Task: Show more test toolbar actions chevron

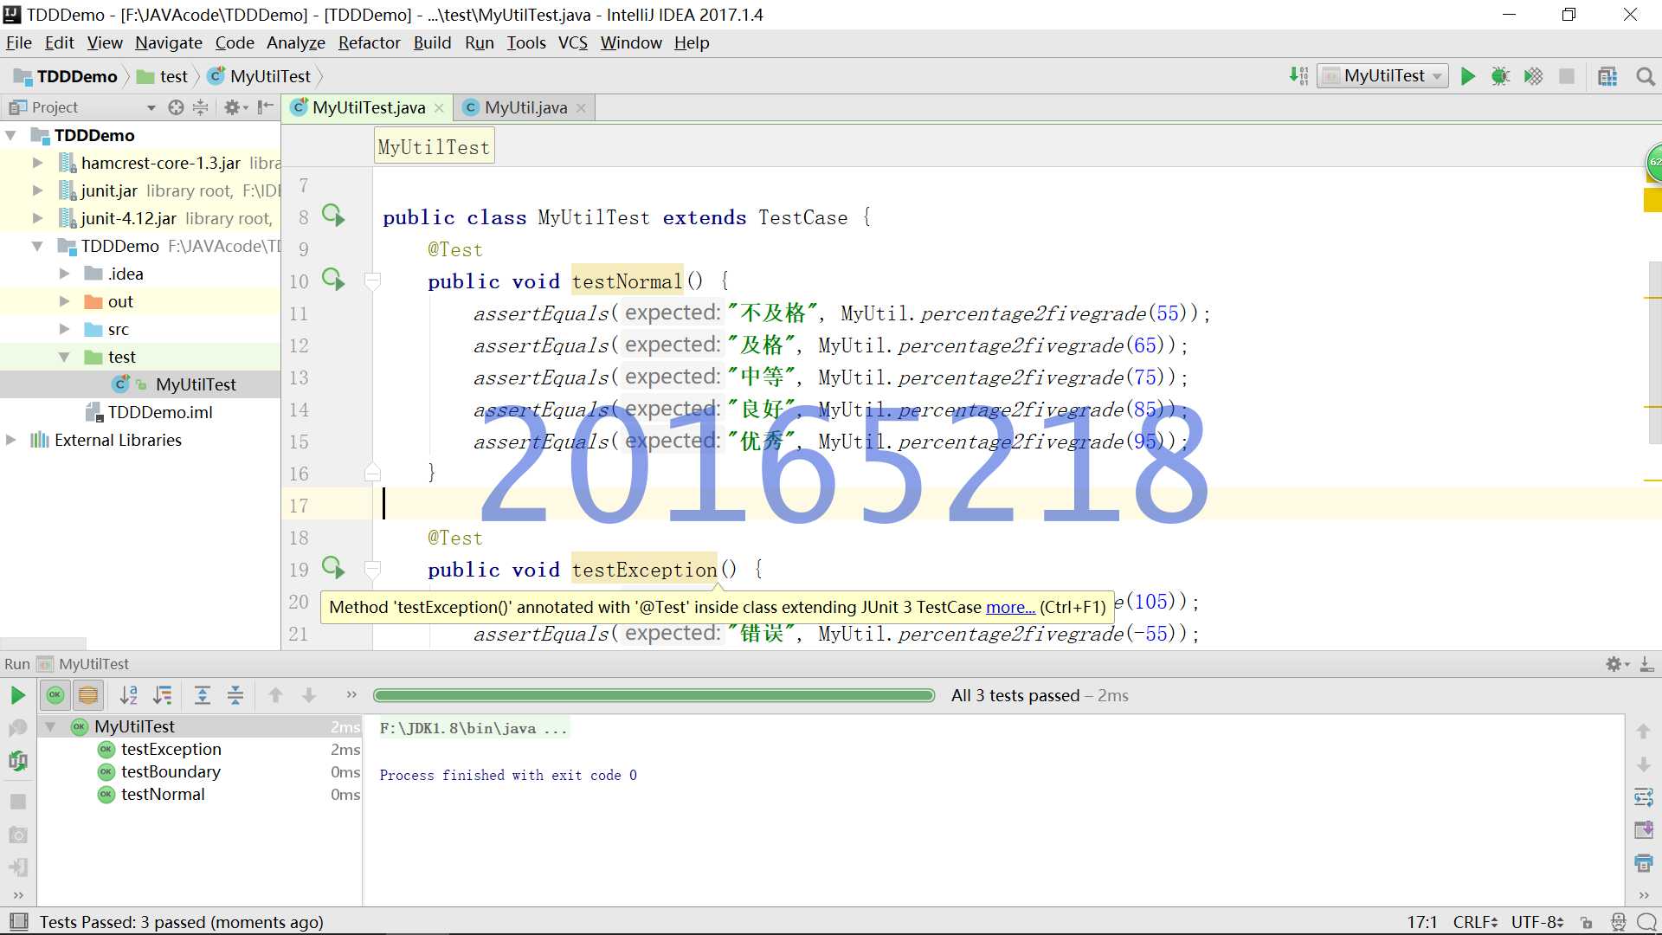Action: tap(351, 694)
